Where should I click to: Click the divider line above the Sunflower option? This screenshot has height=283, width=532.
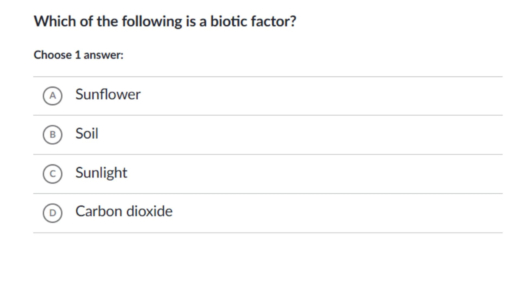point(268,77)
